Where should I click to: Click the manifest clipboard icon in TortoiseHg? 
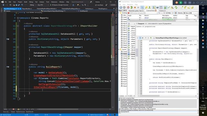[161, 7]
